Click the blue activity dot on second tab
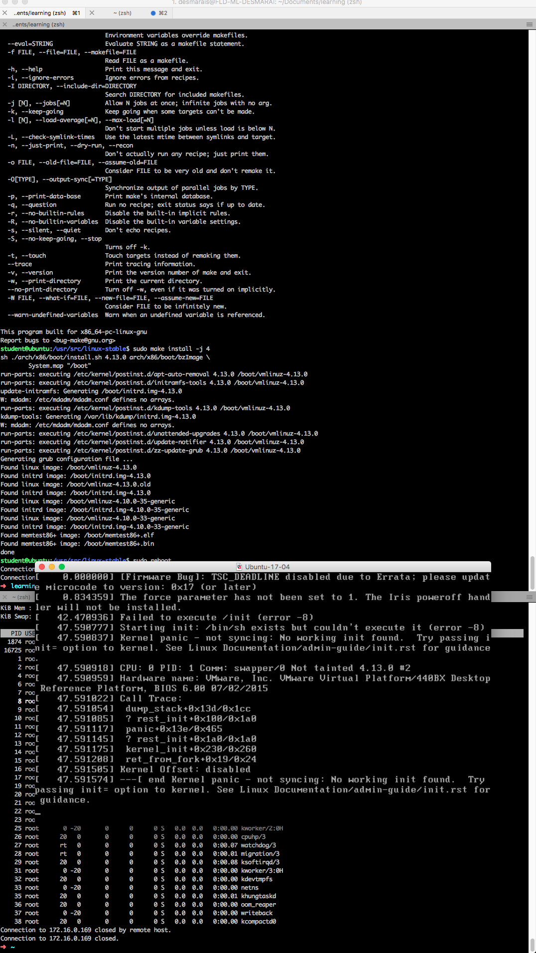The height and width of the screenshot is (953, 536). point(153,13)
